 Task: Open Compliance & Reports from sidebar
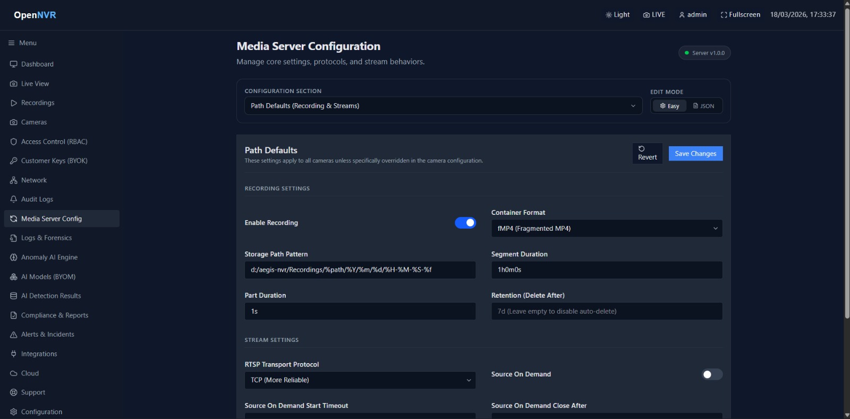62,315
